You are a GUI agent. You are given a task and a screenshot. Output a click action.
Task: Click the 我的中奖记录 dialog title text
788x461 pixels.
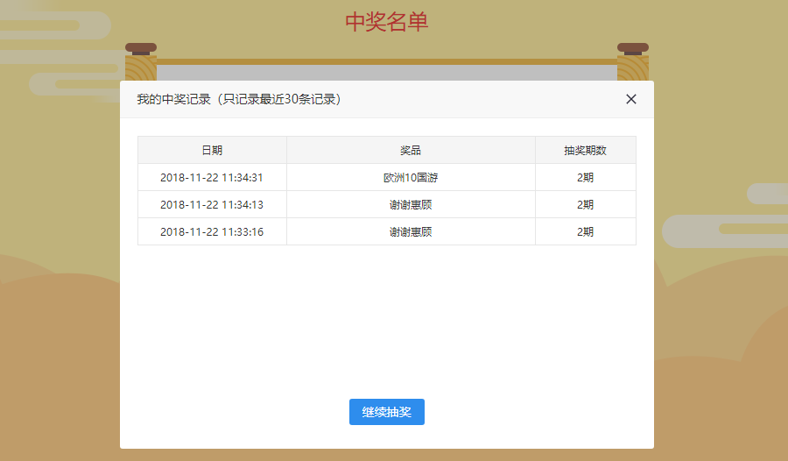point(238,99)
